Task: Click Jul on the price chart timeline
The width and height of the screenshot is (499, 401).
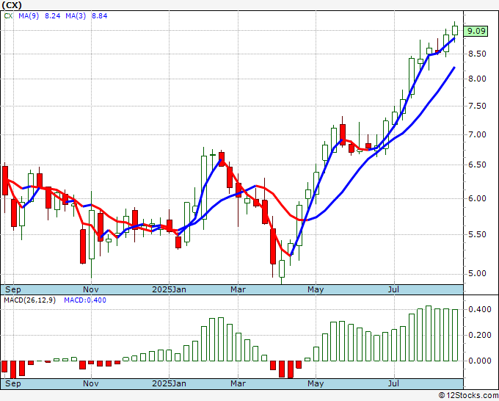Action: tap(394, 289)
